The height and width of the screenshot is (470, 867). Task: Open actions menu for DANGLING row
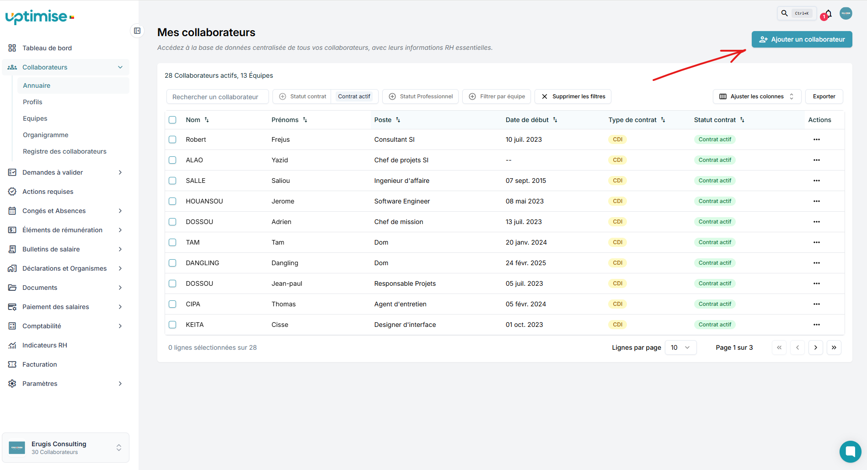click(817, 263)
